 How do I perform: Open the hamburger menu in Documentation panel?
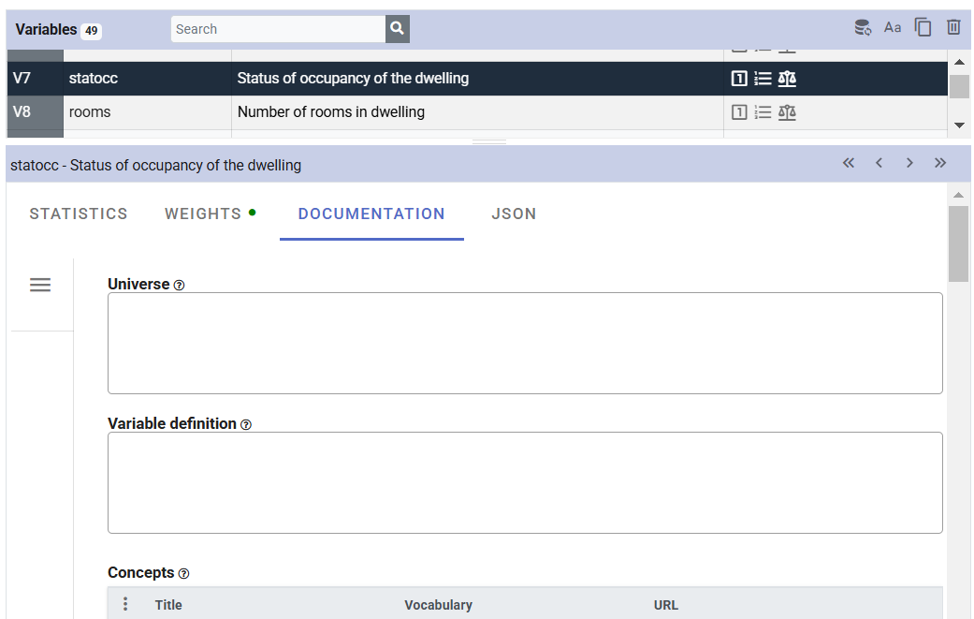(40, 285)
